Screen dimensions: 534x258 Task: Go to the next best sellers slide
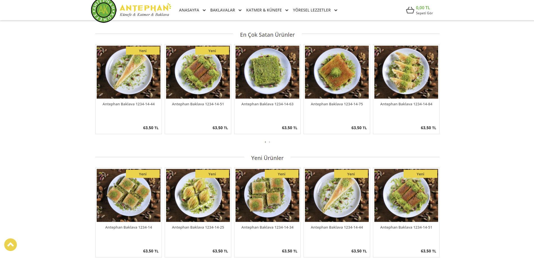pyautogui.click(x=269, y=142)
